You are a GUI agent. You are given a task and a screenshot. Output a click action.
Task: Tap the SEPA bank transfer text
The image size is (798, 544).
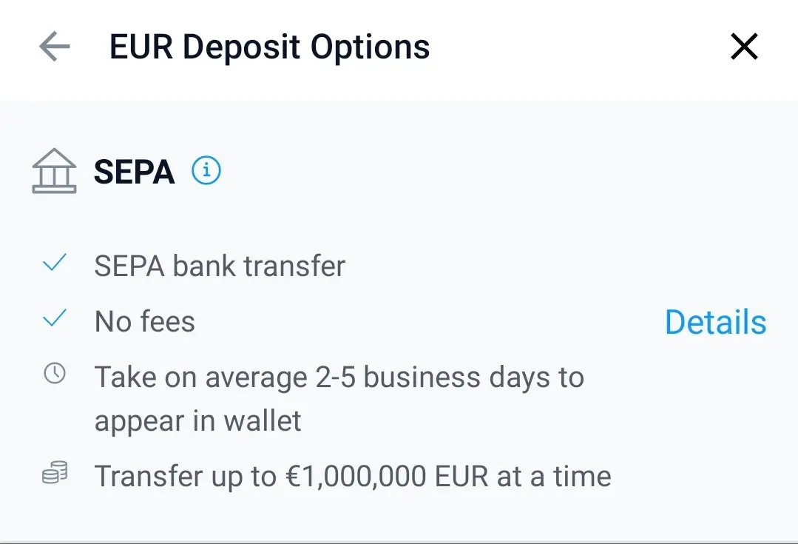220,266
